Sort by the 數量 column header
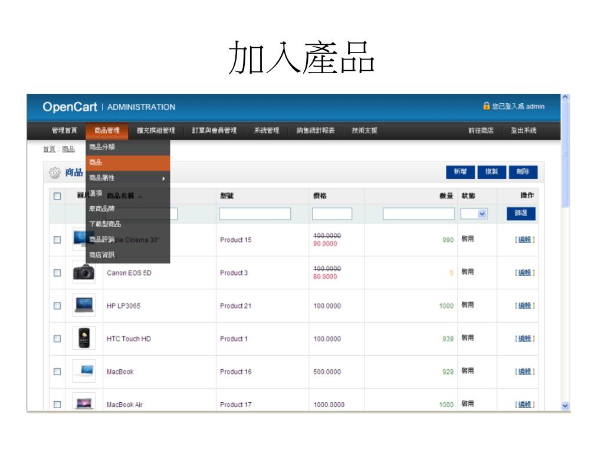The height and width of the screenshot is (453, 604). point(447,196)
